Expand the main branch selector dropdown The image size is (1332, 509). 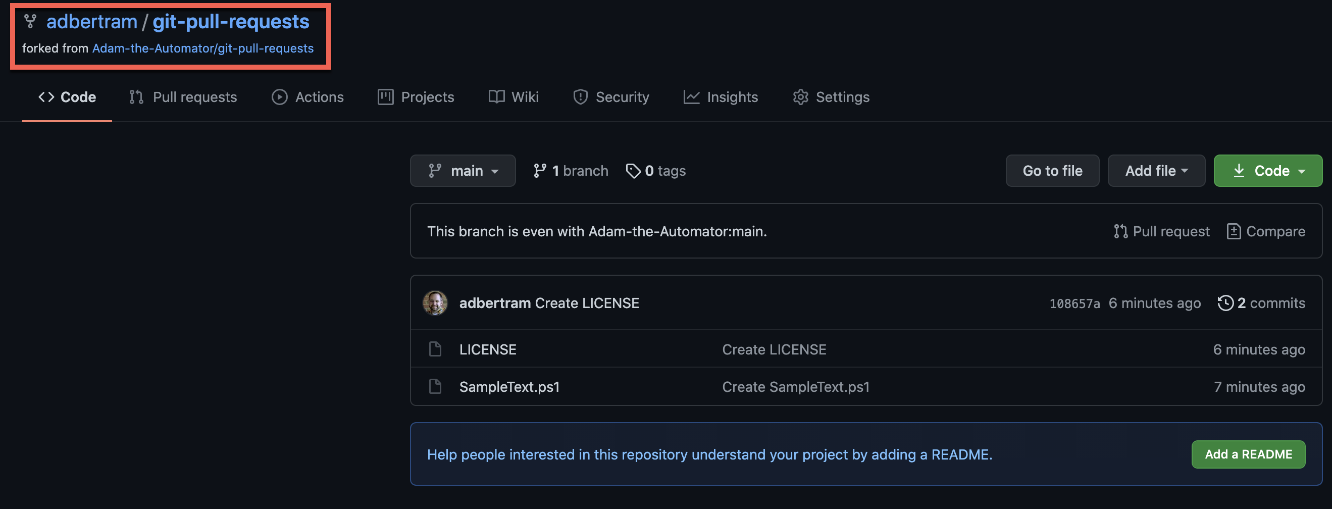(x=463, y=171)
